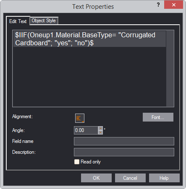186x189 pixels.
Task: Expand the small orange arrow on Alignment button
Action: coord(83,122)
